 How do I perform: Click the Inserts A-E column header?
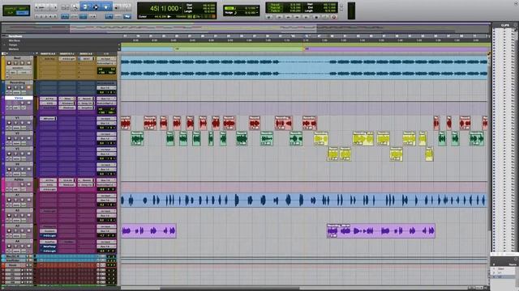click(48, 53)
